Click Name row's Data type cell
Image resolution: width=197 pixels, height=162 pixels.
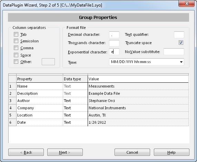point(75,86)
